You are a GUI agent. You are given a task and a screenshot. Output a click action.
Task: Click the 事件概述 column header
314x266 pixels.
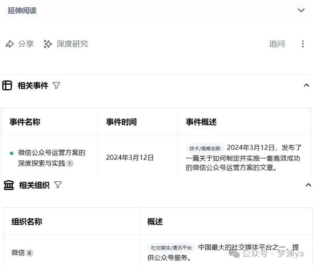tap(201, 122)
